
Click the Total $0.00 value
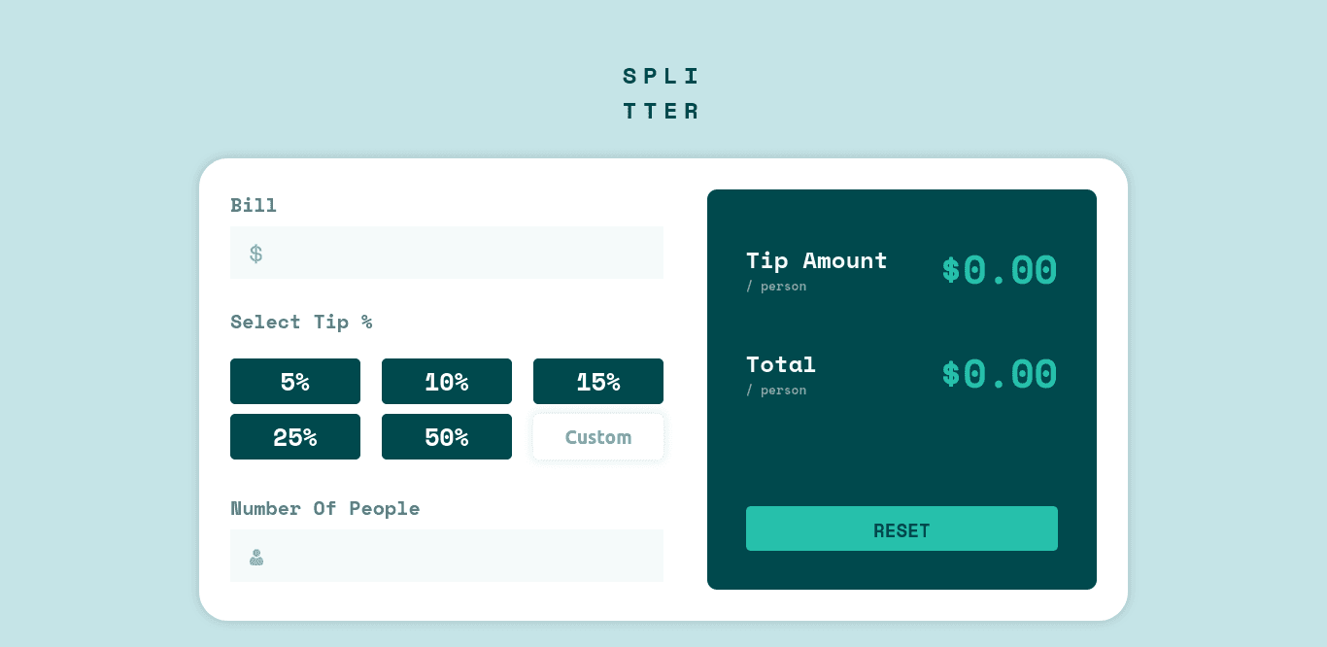[x=1000, y=374]
